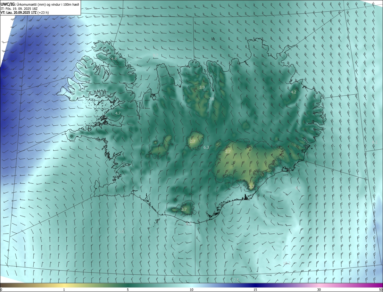Click the 10.2 value over the southeast ocean
This screenshot has width=383, height=292.
click(287, 263)
